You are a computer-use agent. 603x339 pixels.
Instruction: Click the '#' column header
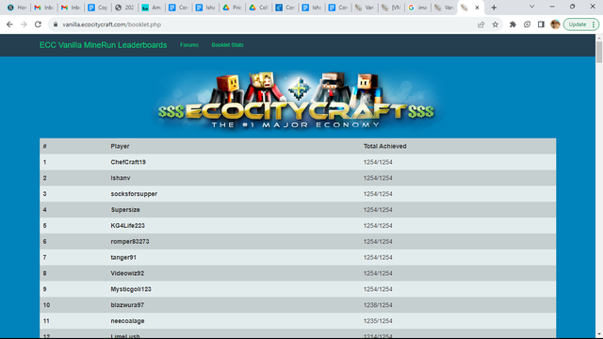coord(45,146)
